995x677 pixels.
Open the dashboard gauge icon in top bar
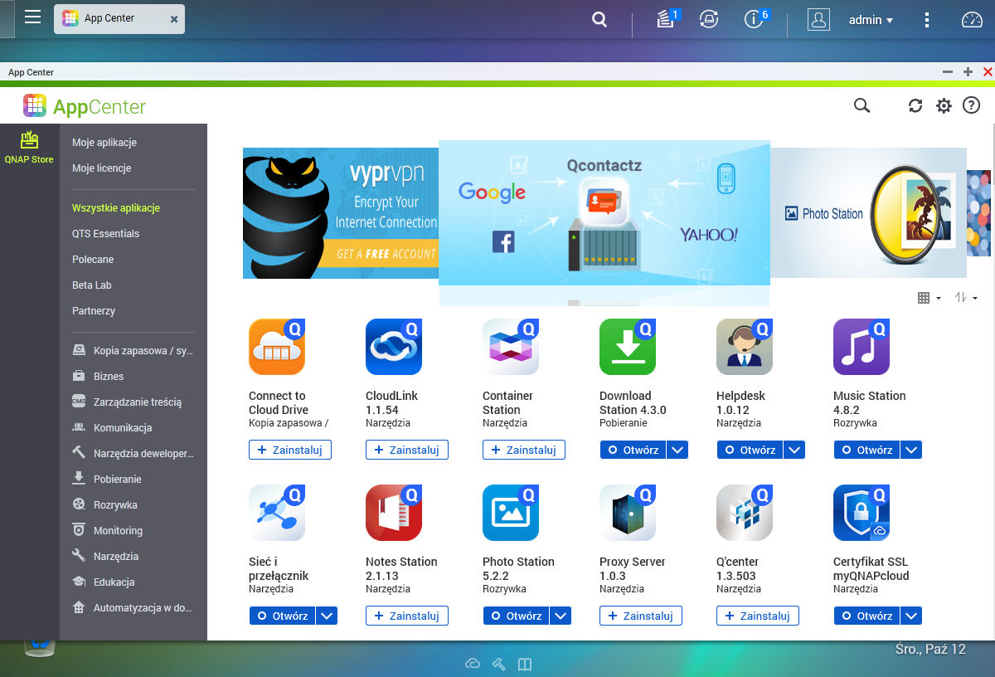[x=972, y=20]
